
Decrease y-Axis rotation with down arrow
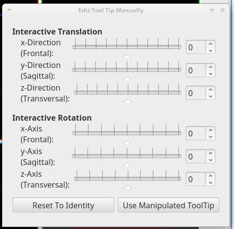coord(210,160)
